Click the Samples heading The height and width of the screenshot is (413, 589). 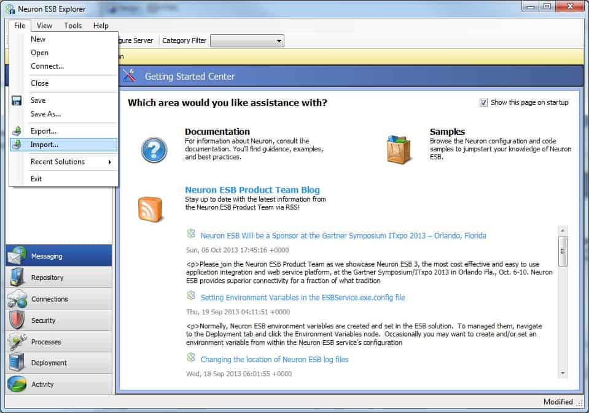(x=447, y=132)
